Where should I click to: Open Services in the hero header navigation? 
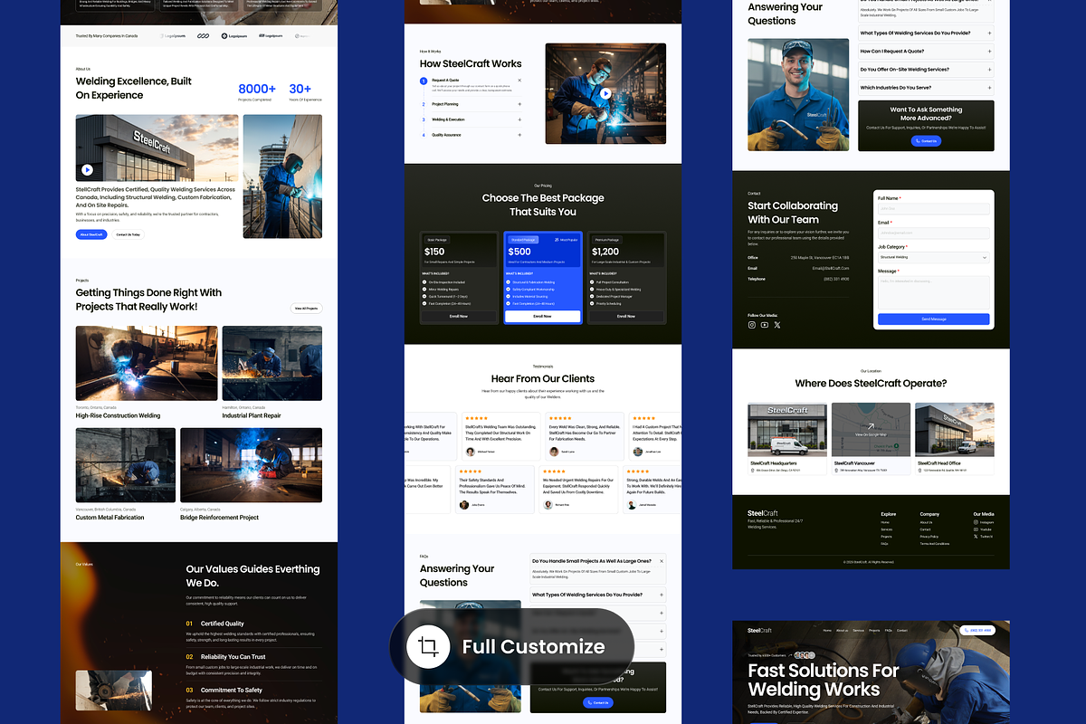[x=858, y=630]
